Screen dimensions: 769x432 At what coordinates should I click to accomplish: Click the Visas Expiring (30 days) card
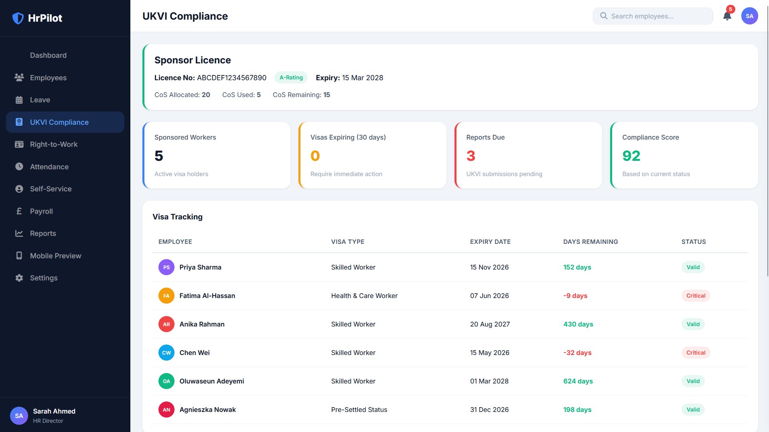tap(372, 155)
